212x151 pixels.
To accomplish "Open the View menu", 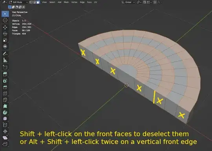I will pyautogui.click(x=44, y=2).
